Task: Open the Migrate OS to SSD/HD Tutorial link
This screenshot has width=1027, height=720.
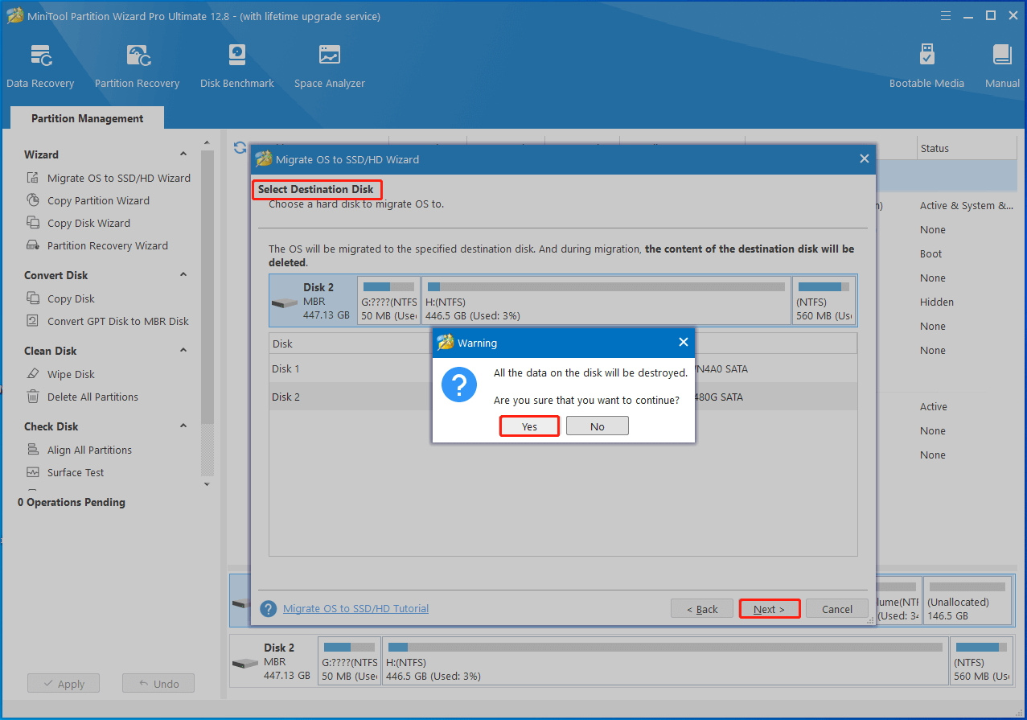Action: (355, 608)
